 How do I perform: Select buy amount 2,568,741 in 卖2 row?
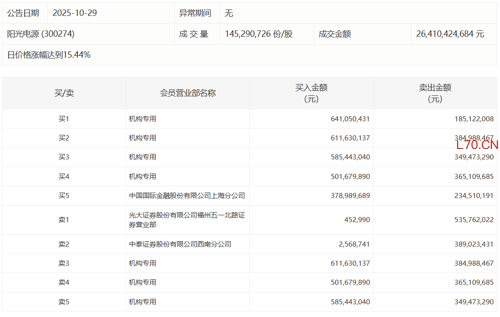354,244
